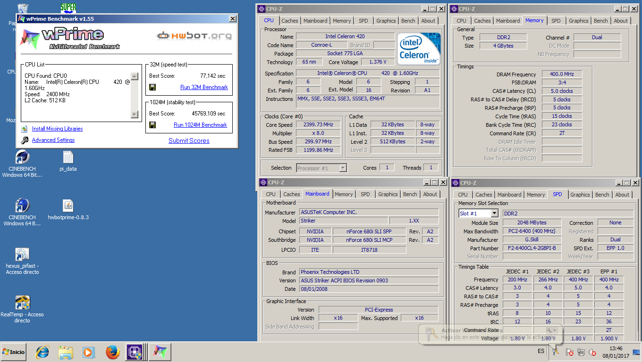The image size is (642, 362).
Task: Open About tab in the Memory CPU-Z window
Action: coord(621,21)
